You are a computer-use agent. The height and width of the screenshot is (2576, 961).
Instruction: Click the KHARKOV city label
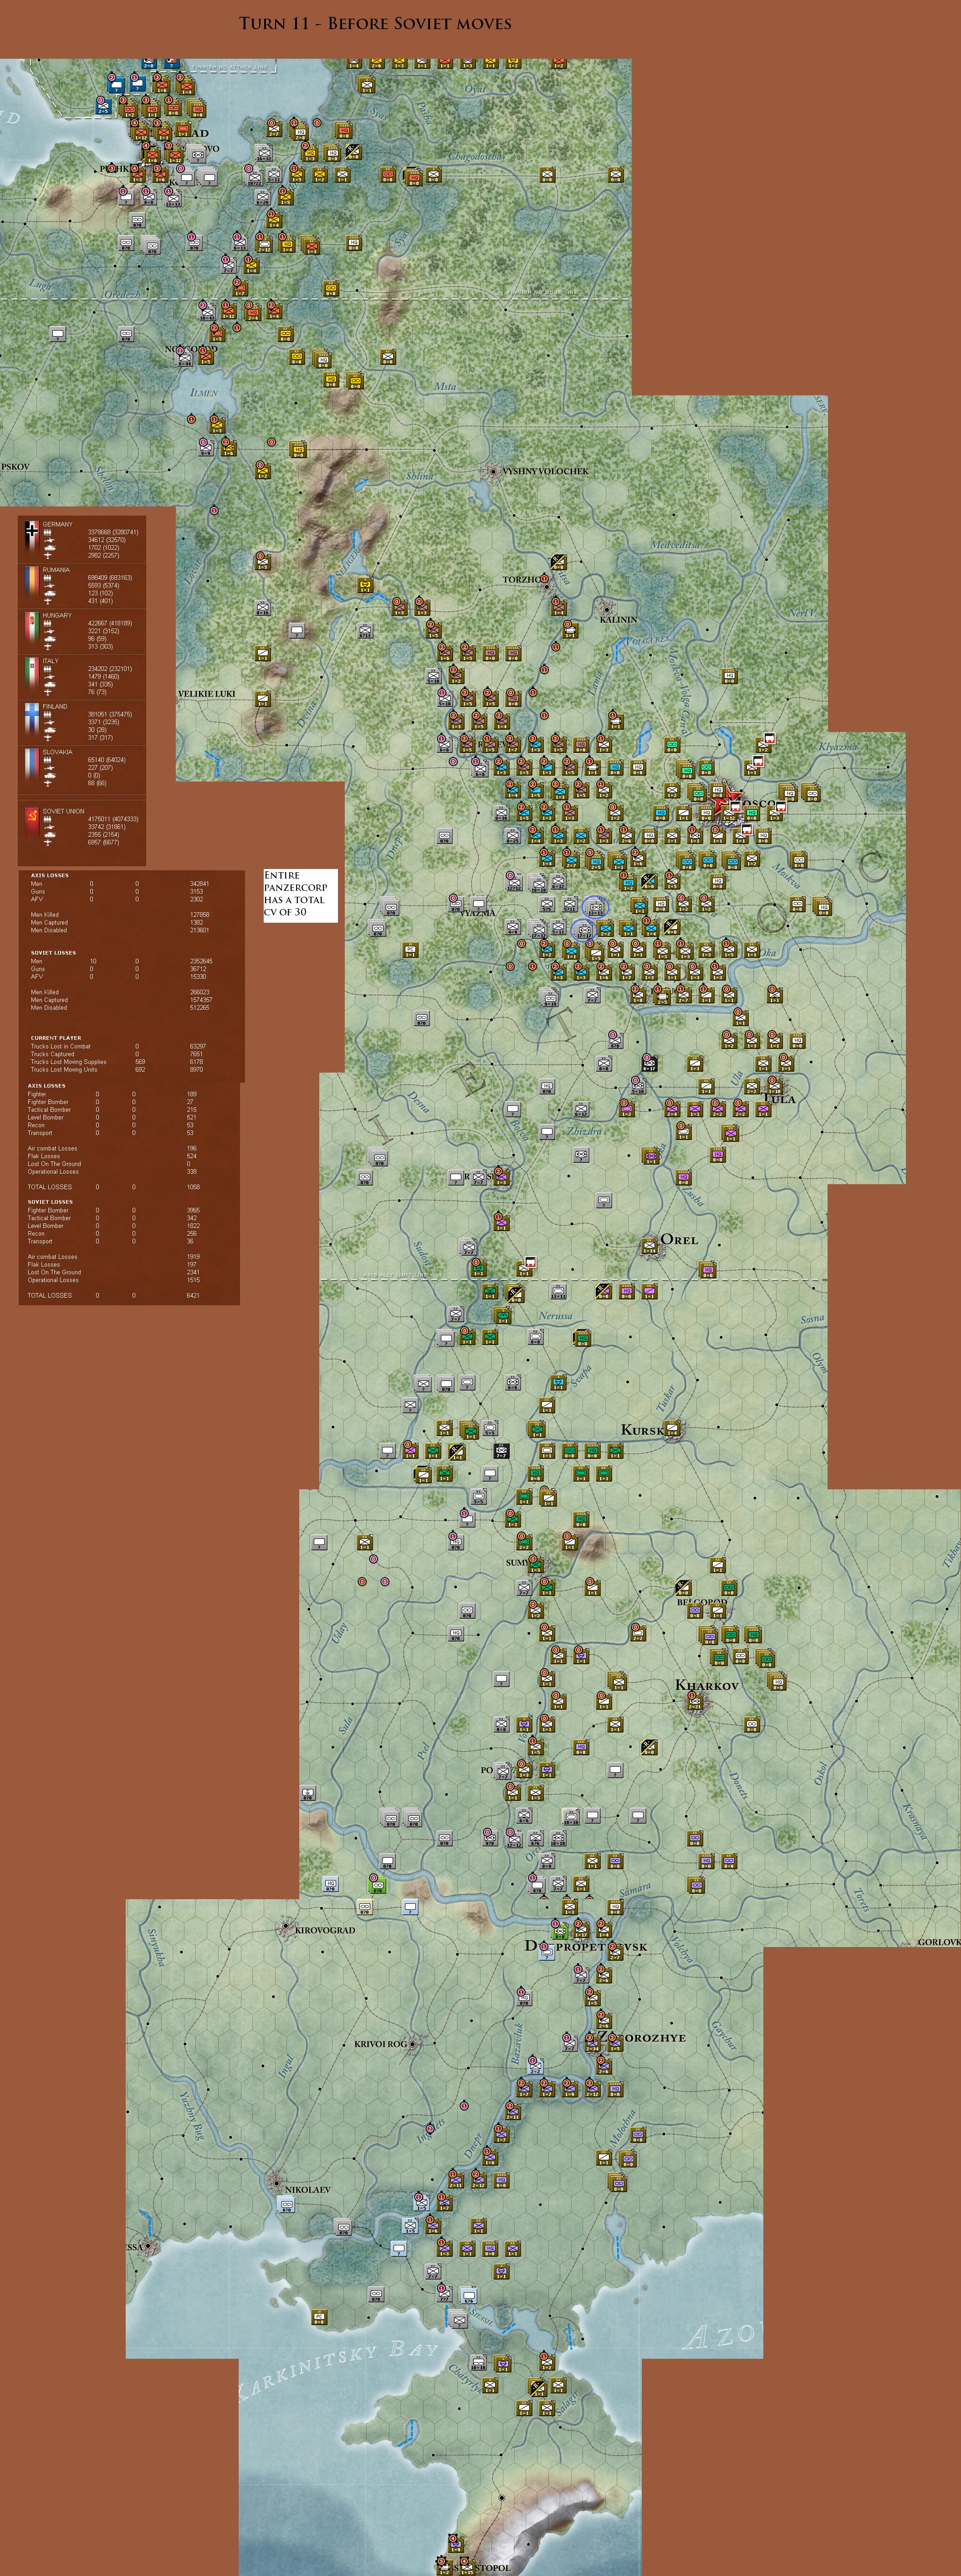point(707,1685)
